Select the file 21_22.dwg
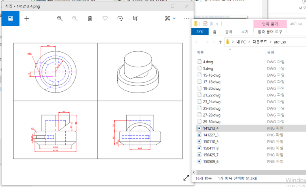Image resolution: width=306 pixels, height=187 pixels. coord(212,95)
